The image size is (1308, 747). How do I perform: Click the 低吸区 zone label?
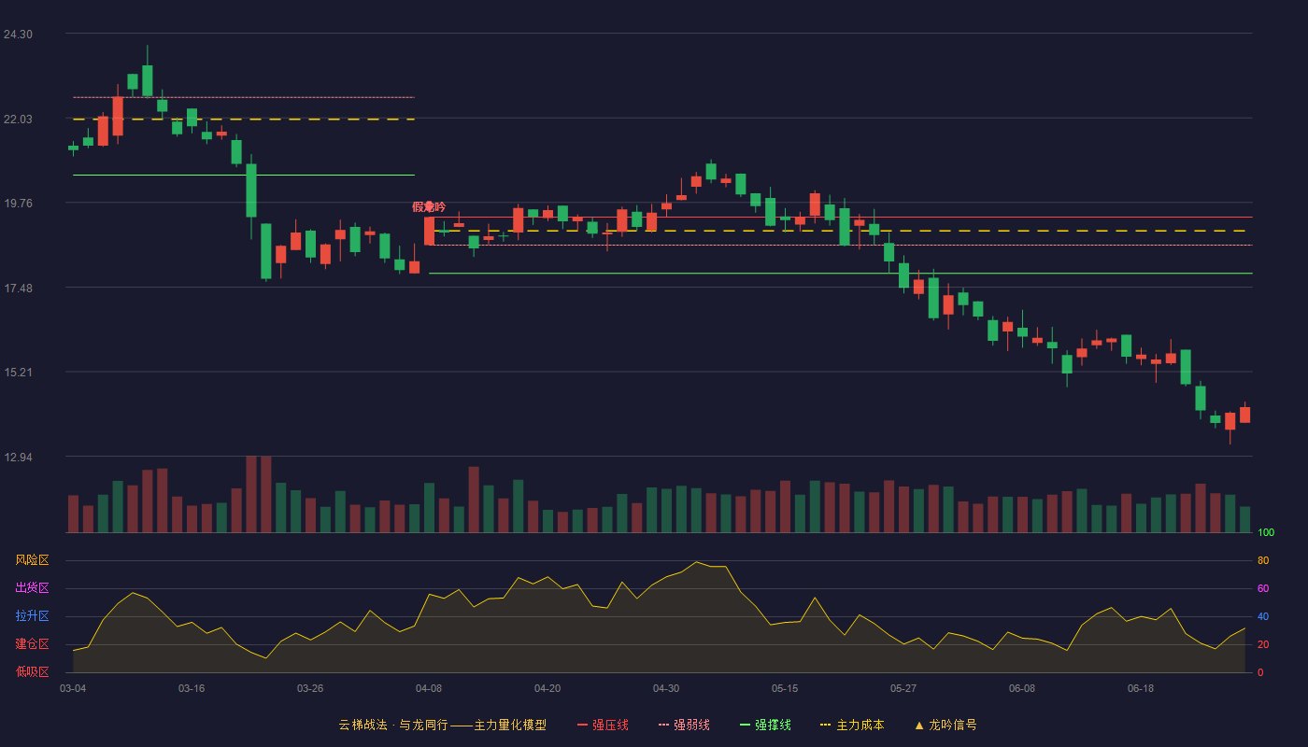coord(32,671)
